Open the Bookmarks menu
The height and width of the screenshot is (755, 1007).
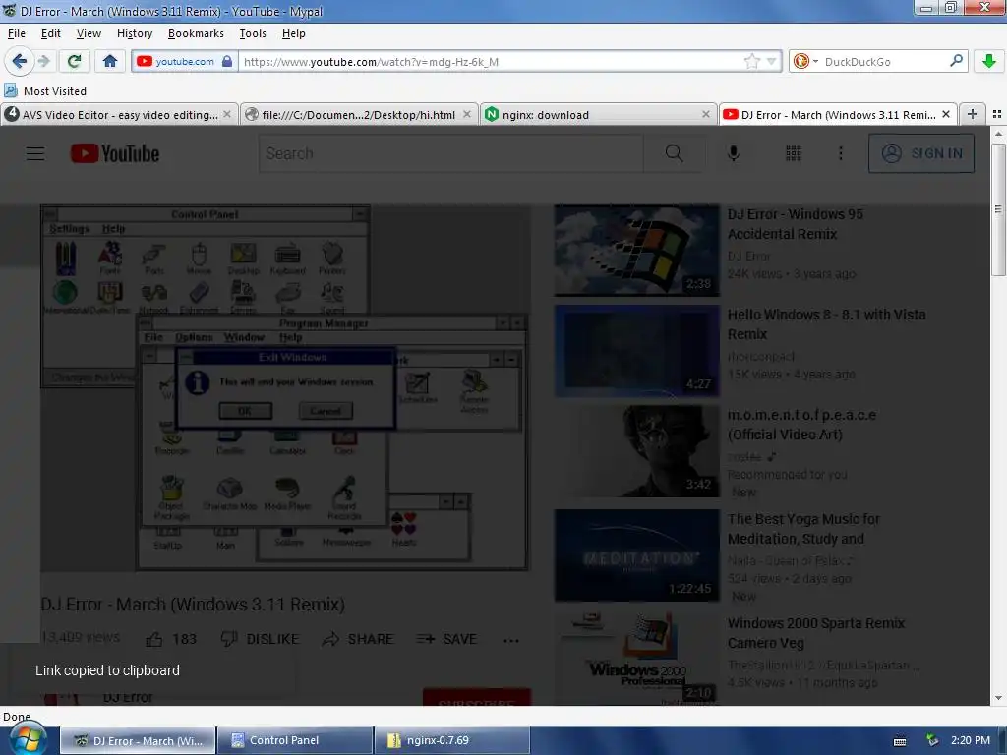coord(196,33)
